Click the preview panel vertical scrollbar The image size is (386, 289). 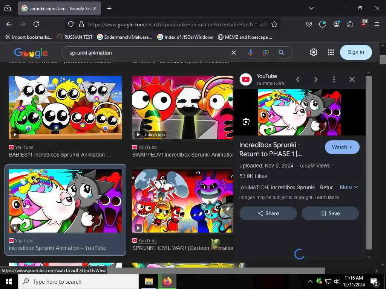(x=369, y=162)
